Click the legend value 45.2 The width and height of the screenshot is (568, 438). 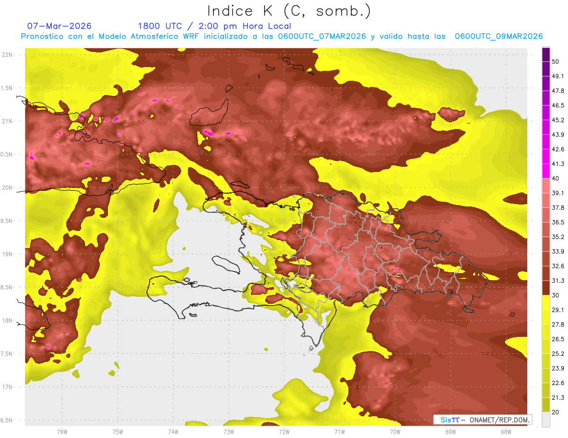point(558,120)
